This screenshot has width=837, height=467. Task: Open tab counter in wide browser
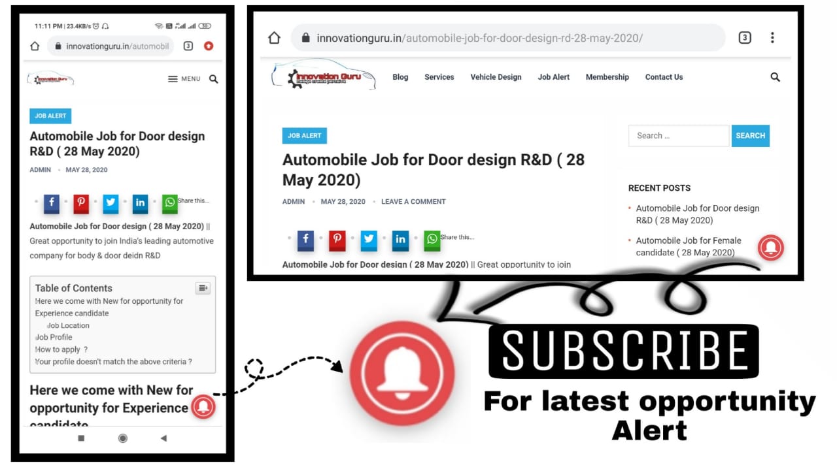745,38
